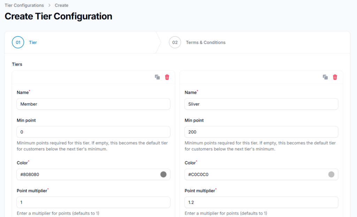
Task: Click the 01 step circle icon
Action: click(18, 42)
